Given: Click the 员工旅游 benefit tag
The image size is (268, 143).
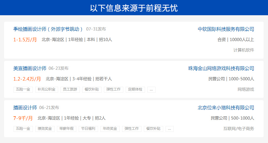Looking at the screenshot, I should pyautogui.click(x=70, y=90).
